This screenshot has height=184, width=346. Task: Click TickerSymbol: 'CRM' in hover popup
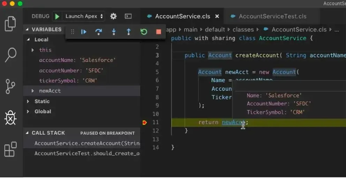(x=276, y=112)
